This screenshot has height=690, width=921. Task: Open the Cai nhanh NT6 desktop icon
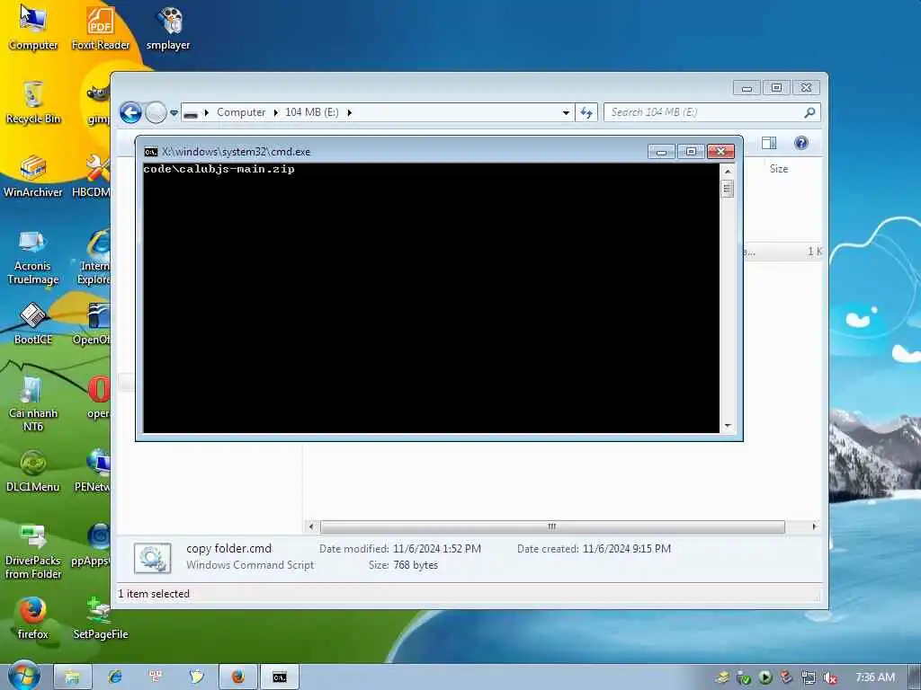click(33, 403)
